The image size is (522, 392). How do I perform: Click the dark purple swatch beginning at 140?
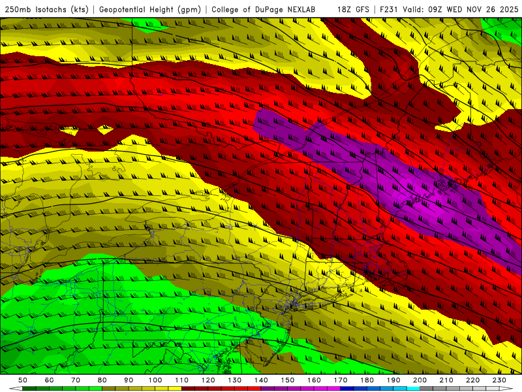click(268, 388)
